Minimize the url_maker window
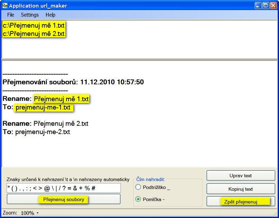Image resolution: width=279 pixels, height=218 pixels. click(x=258, y=6)
